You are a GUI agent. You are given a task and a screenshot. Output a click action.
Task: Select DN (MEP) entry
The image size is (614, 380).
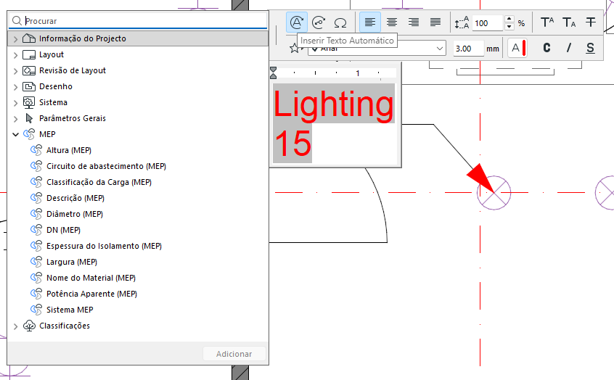click(x=63, y=230)
